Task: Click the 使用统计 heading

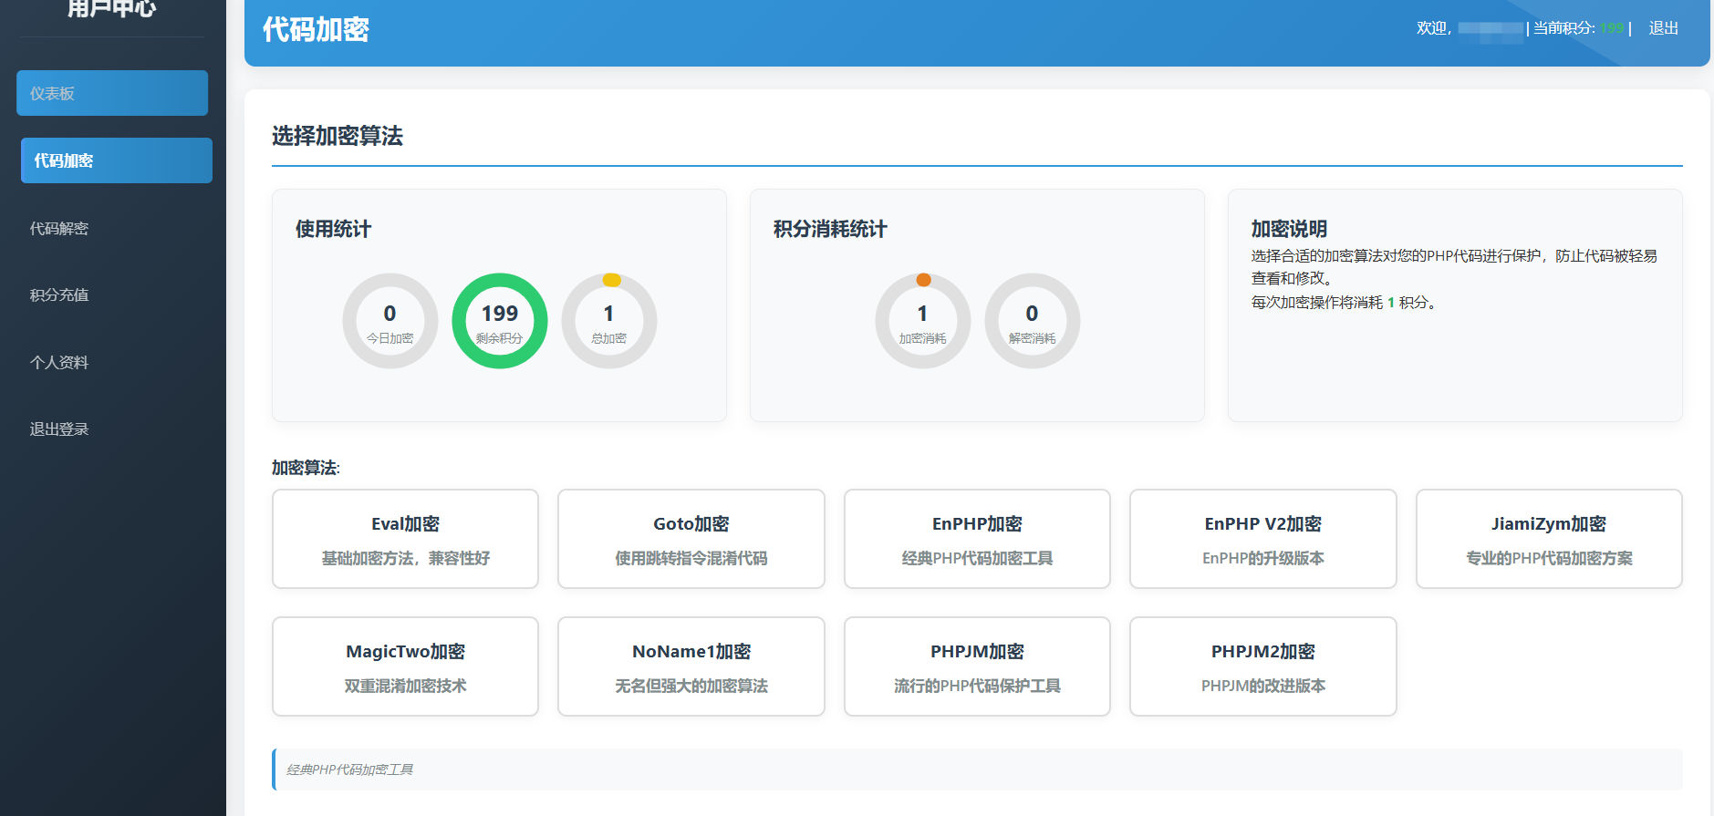Action: pyautogui.click(x=333, y=229)
